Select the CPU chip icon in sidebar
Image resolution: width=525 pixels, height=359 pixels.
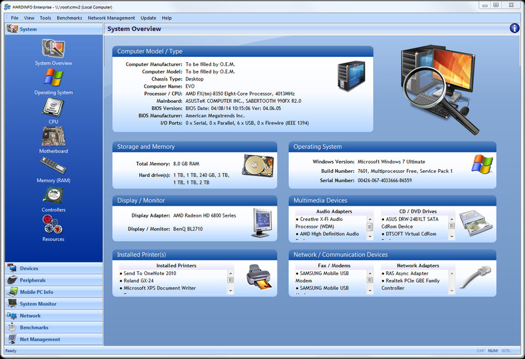pyautogui.click(x=53, y=107)
